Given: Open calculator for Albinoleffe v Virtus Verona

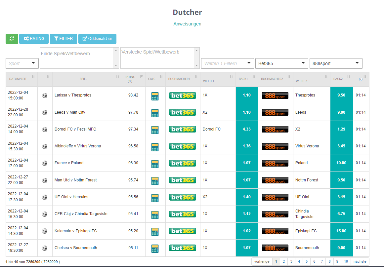Looking at the screenshot, I should (155, 147).
